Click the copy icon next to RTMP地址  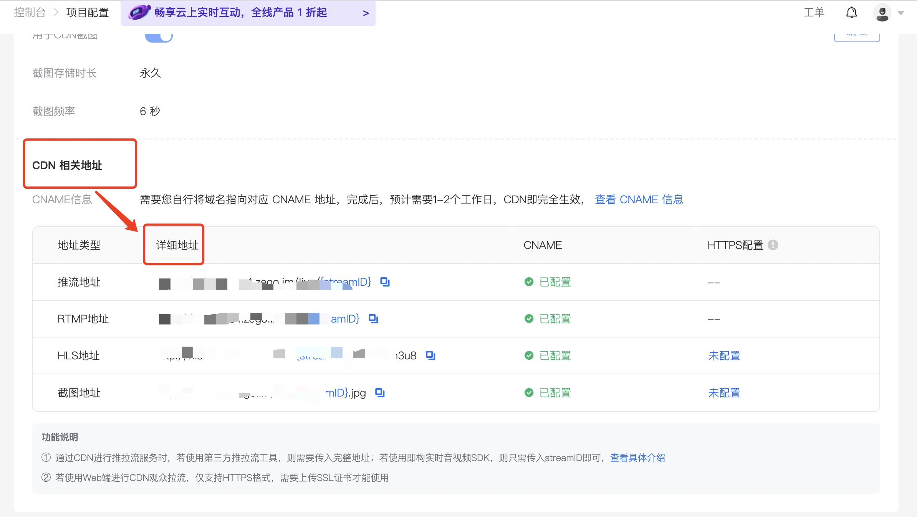click(x=376, y=319)
